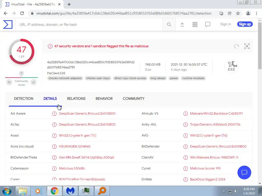Click the ClamAV Win.Malware.Rincux detection text
262x196 pixels.
tap(214, 157)
